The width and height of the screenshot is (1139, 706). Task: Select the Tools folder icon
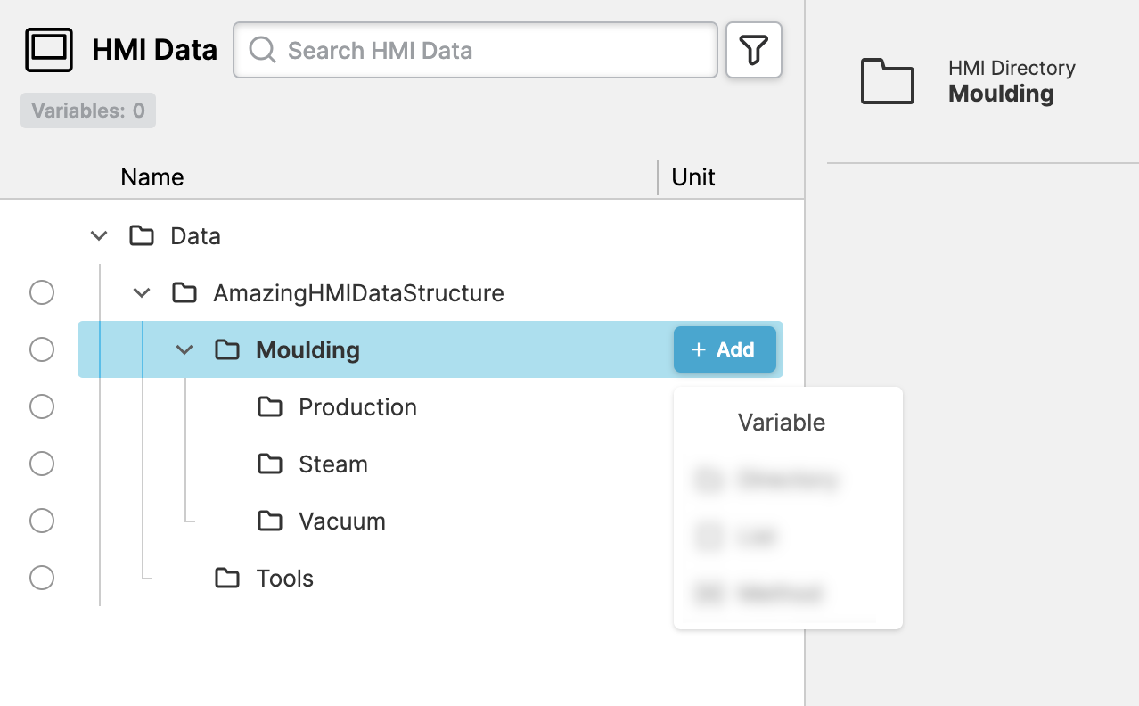(x=227, y=579)
